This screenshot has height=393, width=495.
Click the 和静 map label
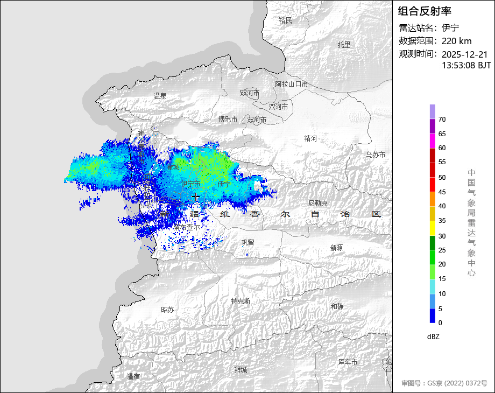[337, 306]
